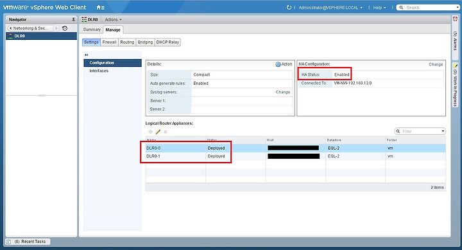Collapse the settings side list
Screen dimensions: 462x250
(x=86, y=55)
